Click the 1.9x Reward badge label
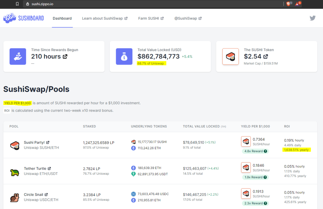This screenshot has width=323, height=209. click(254, 177)
